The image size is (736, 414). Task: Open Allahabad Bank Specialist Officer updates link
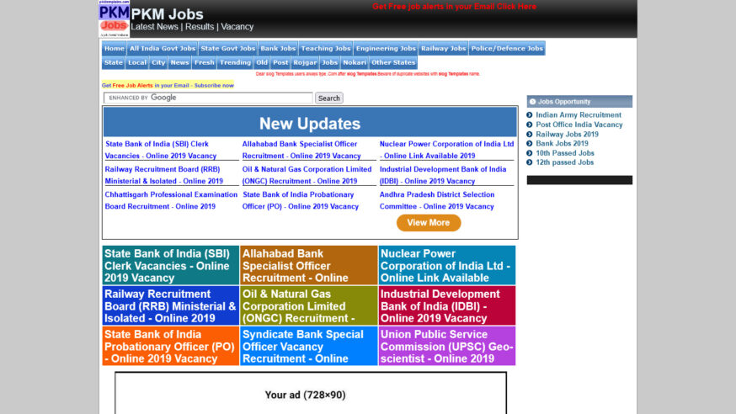pos(301,150)
